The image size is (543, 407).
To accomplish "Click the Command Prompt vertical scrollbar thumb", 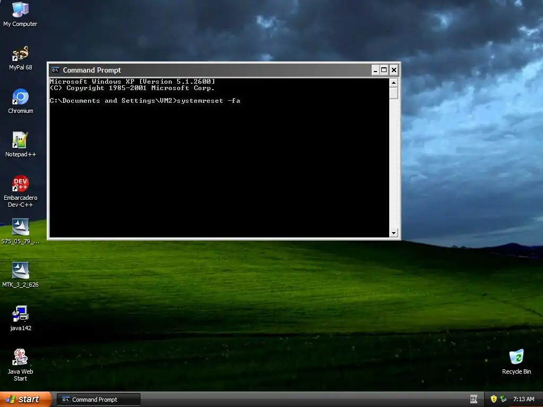I will click(x=393, y=93).
